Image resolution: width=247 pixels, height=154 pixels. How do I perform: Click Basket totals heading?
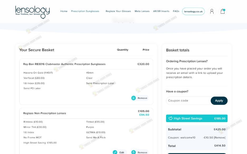[178, 50]
